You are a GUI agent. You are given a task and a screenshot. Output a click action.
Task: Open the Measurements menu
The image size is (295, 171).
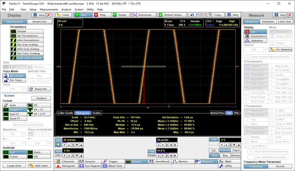[49, 9]
